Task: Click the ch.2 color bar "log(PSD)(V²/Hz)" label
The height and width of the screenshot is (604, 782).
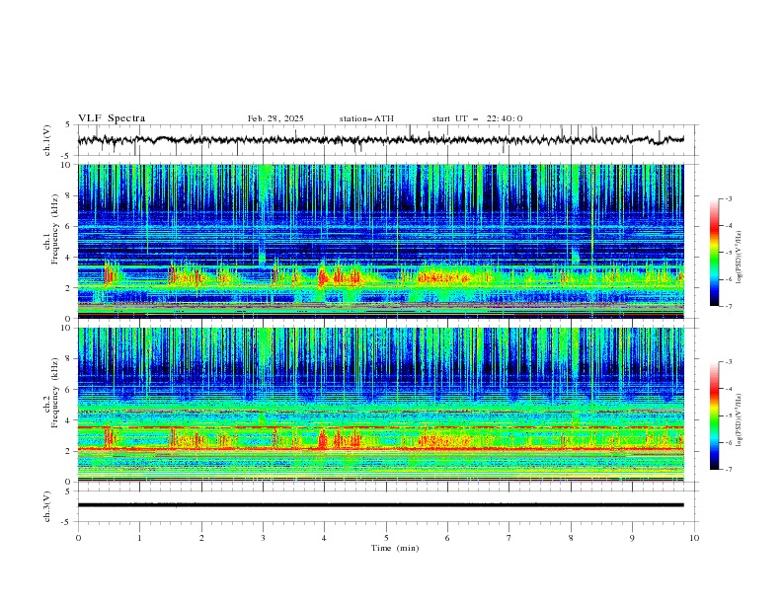Action: (739, 420)
